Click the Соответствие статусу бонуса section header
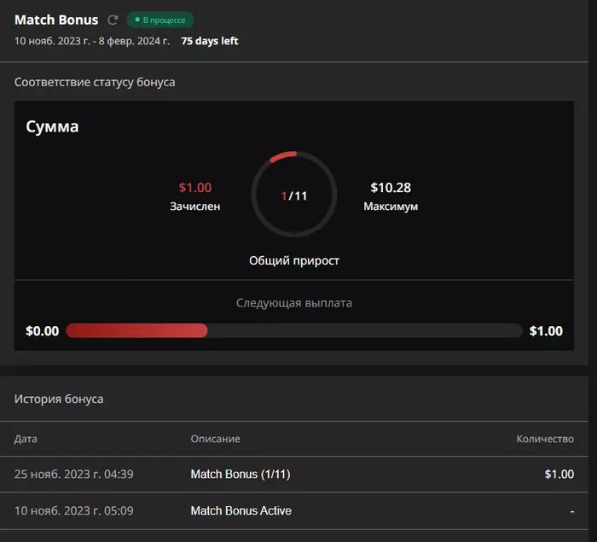 95,82
